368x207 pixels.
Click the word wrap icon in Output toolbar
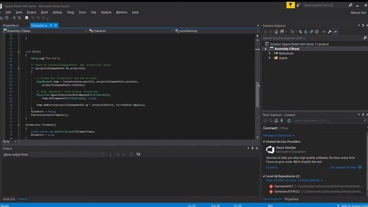tap(138, 154)
